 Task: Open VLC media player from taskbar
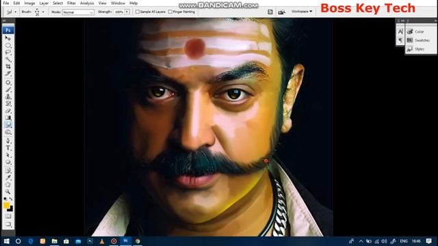click(x=102, y=241)
